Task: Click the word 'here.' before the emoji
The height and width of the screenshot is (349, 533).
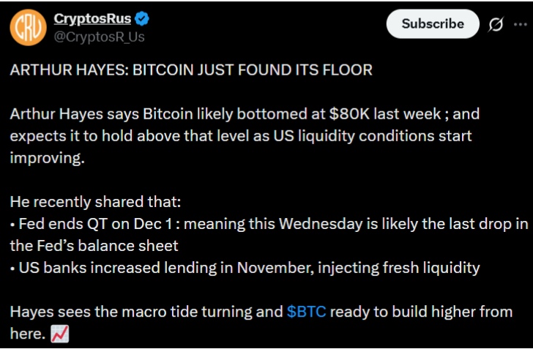Action: point(27,334)
